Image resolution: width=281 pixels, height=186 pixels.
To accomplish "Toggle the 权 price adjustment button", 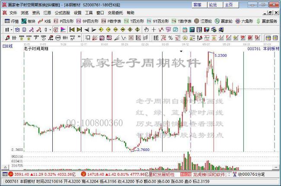I will click(x=56, y=29).
